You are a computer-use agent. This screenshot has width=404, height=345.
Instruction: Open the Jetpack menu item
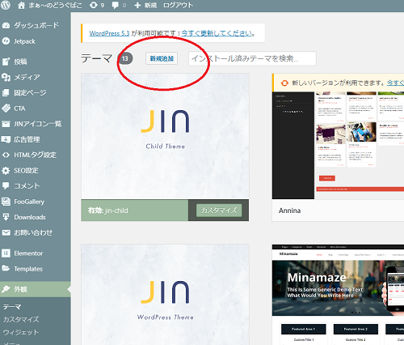pyautogui.click(x=36, y=41)
